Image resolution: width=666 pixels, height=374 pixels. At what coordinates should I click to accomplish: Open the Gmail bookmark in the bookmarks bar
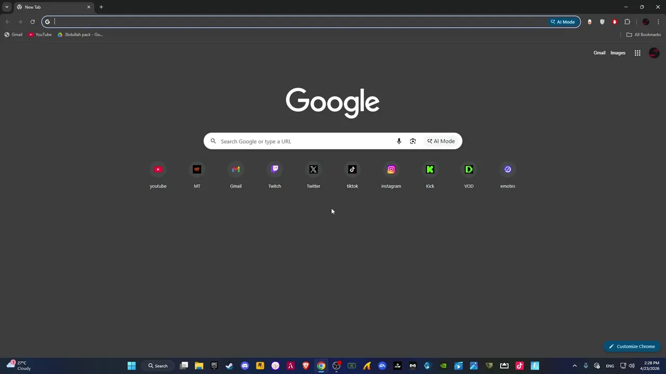click(x=14, y=35)
